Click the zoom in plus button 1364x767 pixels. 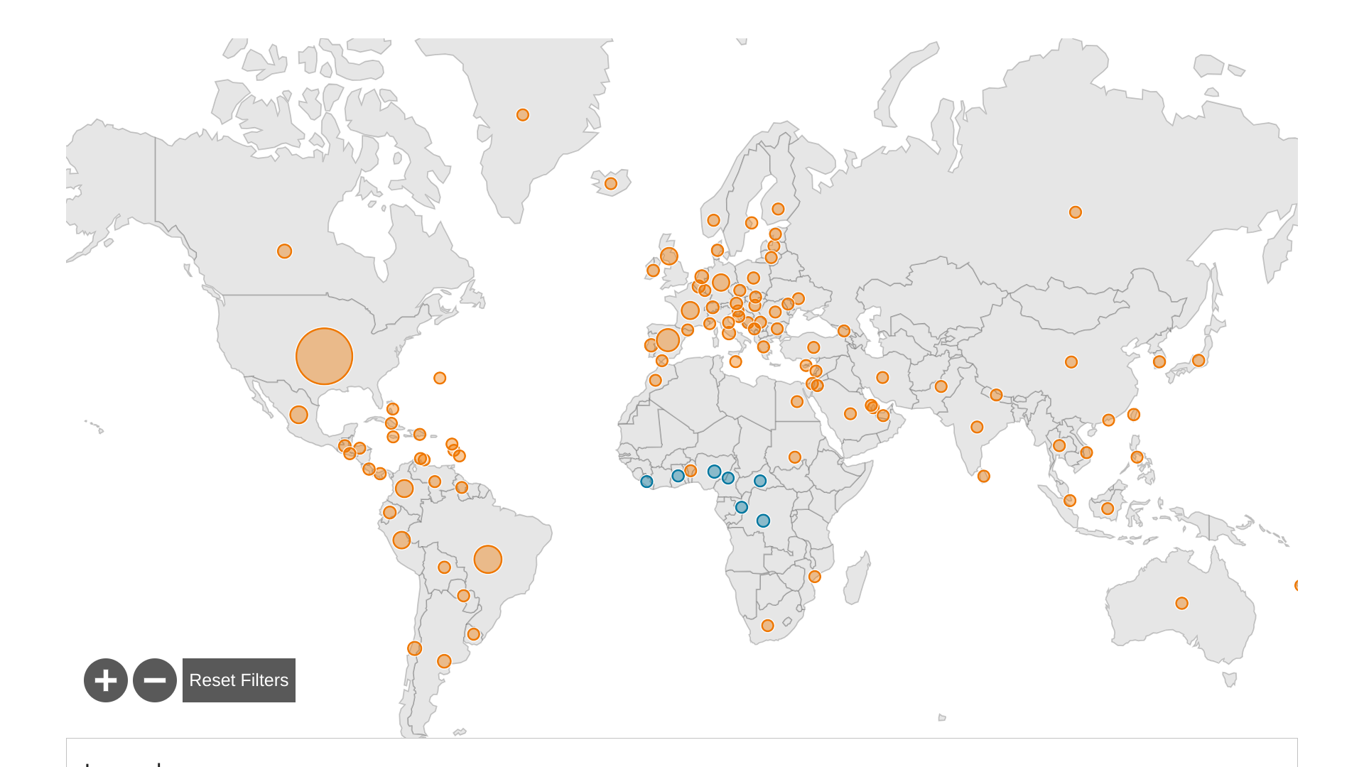coord(106,680)
